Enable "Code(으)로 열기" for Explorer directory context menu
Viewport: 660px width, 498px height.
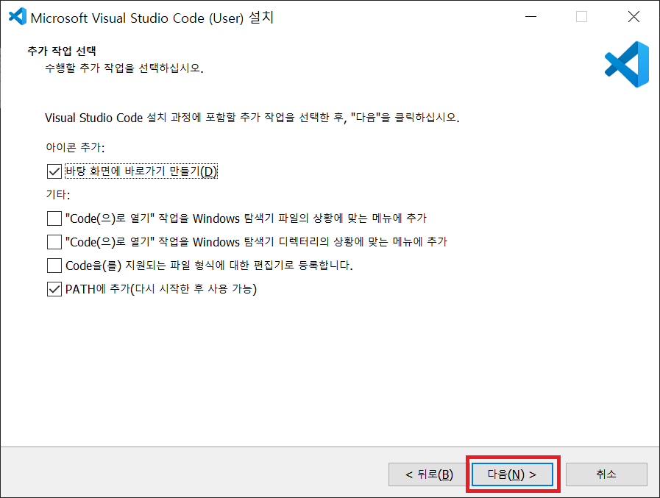coord(54,242)
